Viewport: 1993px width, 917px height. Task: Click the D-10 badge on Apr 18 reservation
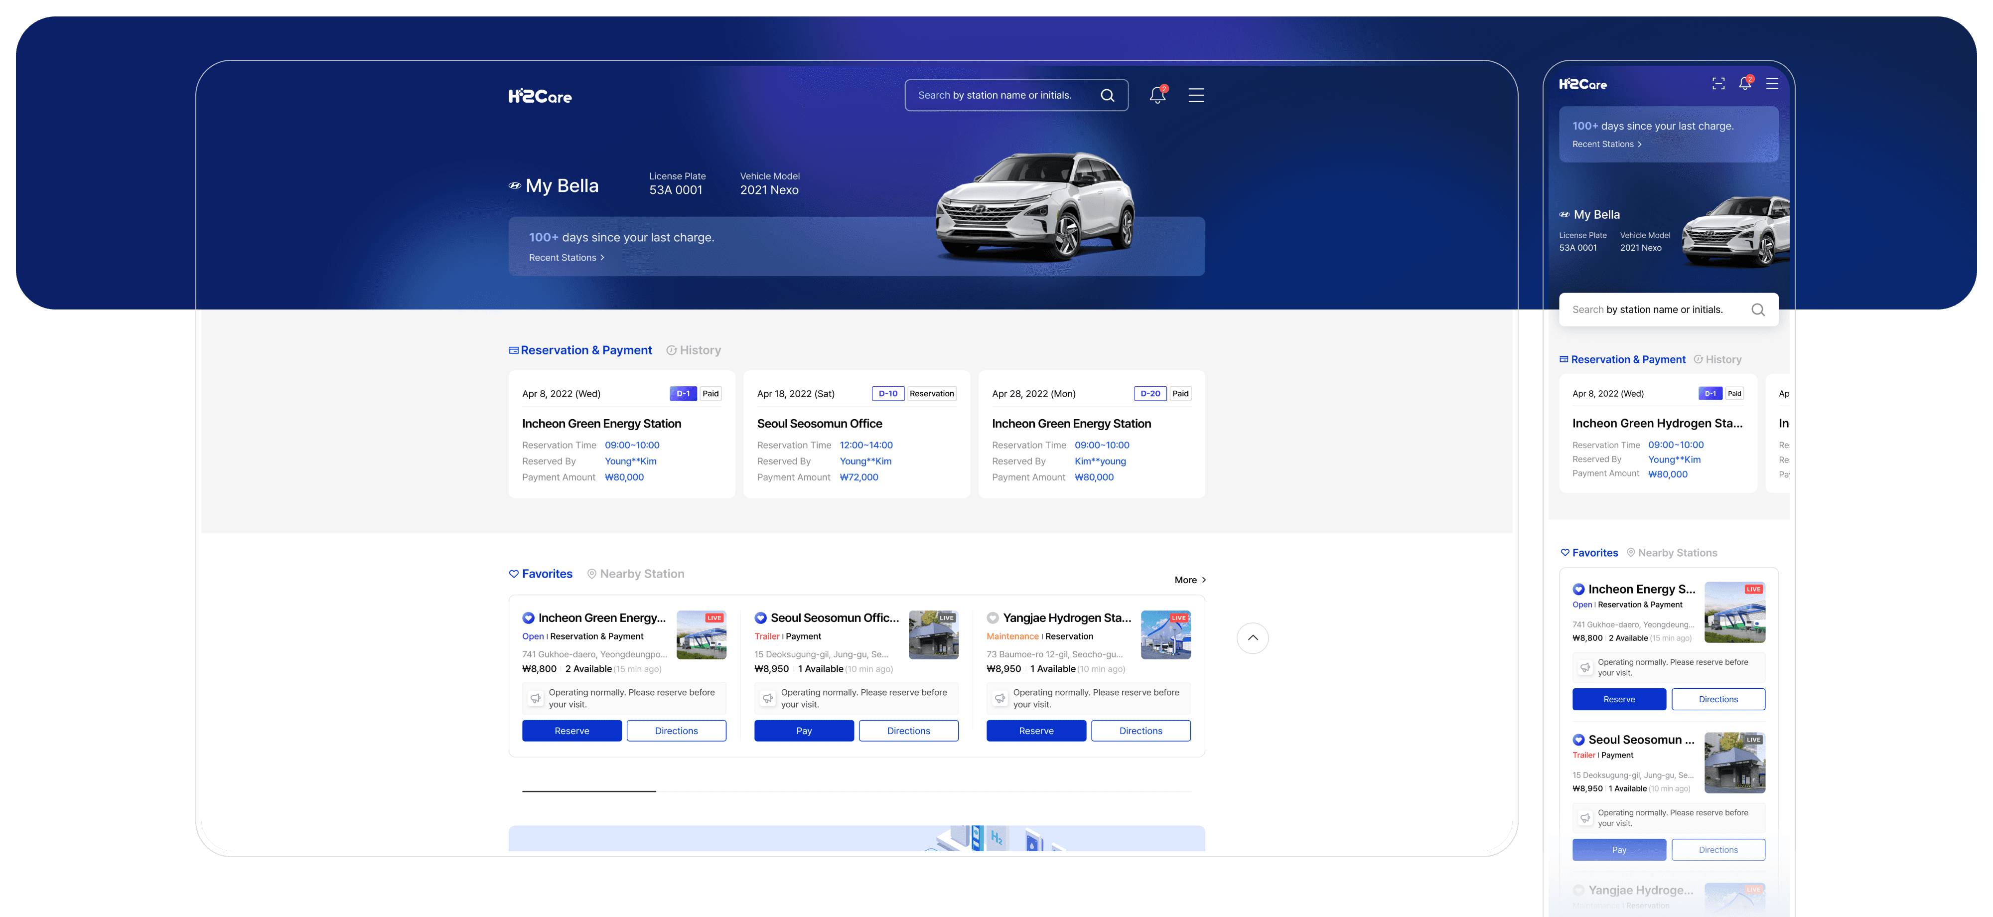[x=887, y=393]
